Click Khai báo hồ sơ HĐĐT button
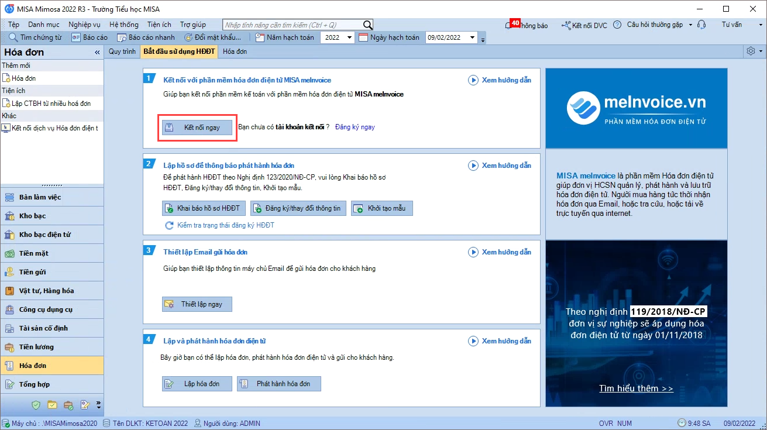Image resolution: width=767 pixels, height=430 pixels. (x=204, y=208)
